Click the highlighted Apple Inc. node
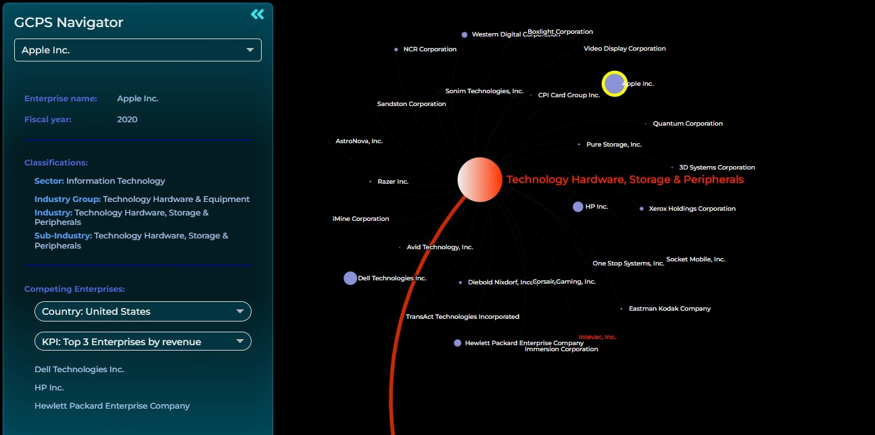 (x=614, y=84)
